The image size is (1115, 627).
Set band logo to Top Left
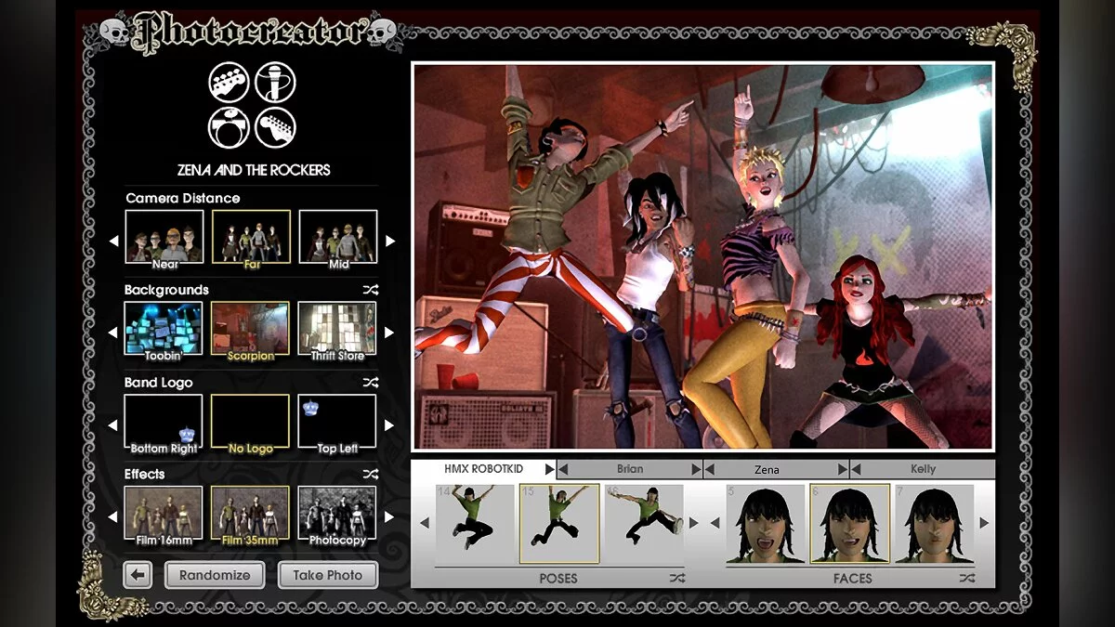(x=338, y=422)
